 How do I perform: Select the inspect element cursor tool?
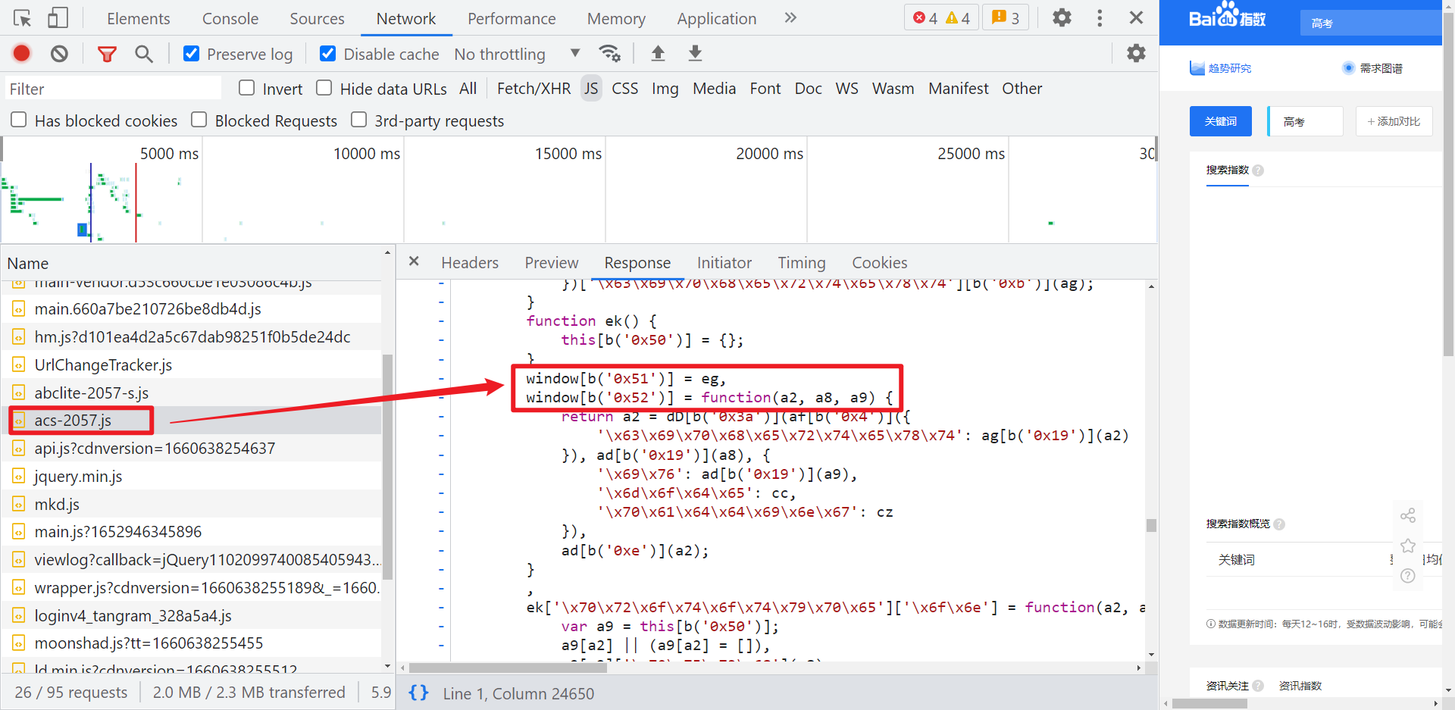(22, 17)
